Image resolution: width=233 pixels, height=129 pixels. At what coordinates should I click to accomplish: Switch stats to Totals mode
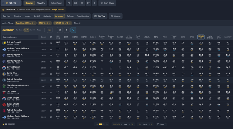pos(39,30)
